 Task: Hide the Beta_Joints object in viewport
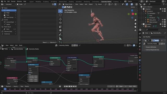click(x=163, y=20)
